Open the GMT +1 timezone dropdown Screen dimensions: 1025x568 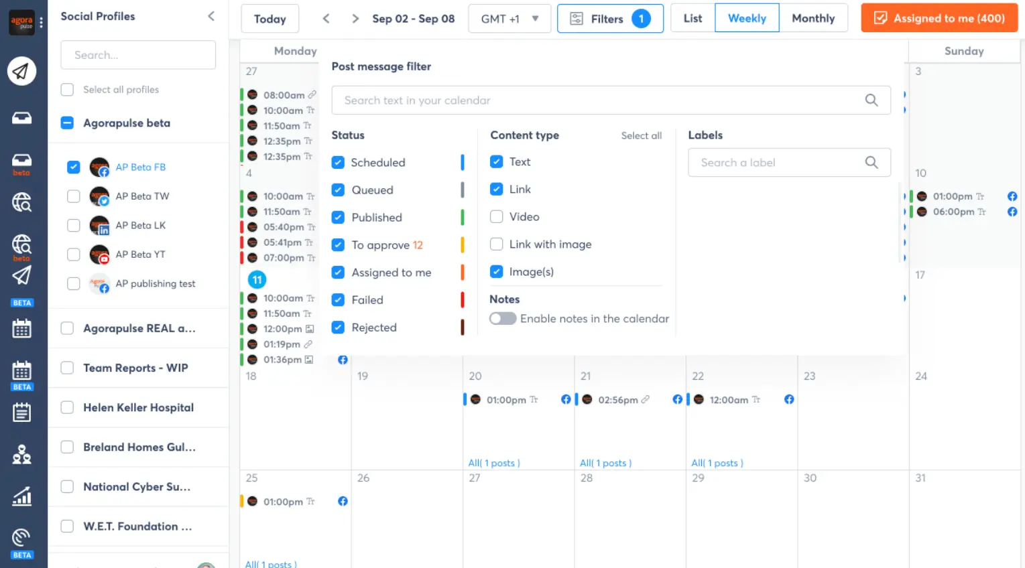coord(509,19)
